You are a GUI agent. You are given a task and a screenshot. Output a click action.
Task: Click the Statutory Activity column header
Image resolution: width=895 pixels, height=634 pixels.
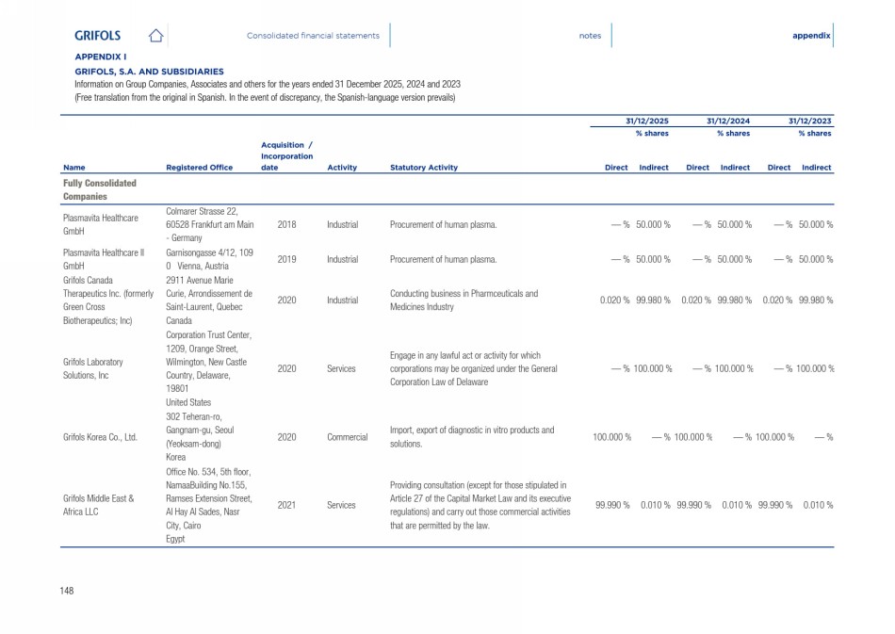point(423,168)
